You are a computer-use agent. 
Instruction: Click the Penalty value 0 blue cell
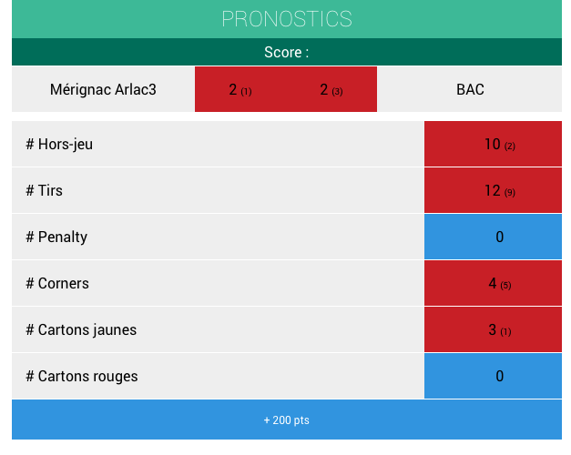pos(493,237)
